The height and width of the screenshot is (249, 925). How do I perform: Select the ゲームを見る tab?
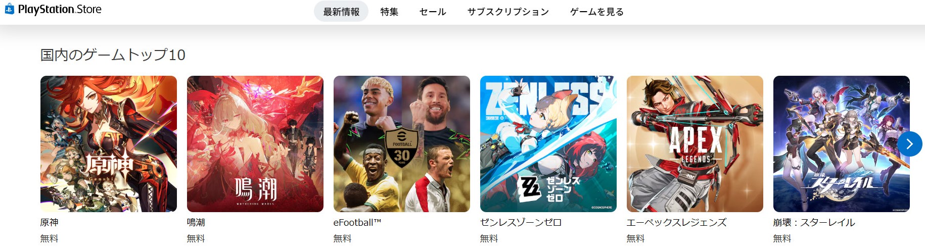(597, 11)
